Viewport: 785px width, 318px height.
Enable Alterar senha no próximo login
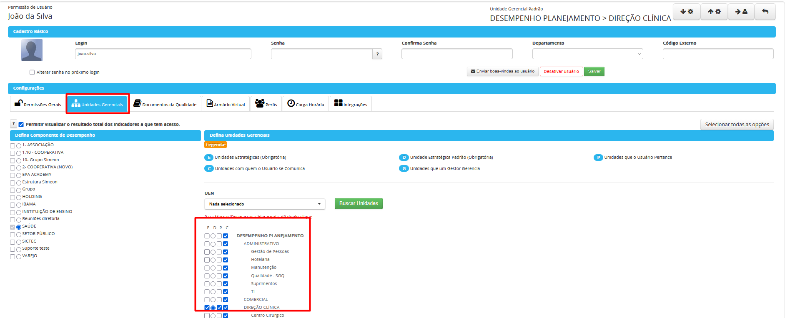coord(32,73)
